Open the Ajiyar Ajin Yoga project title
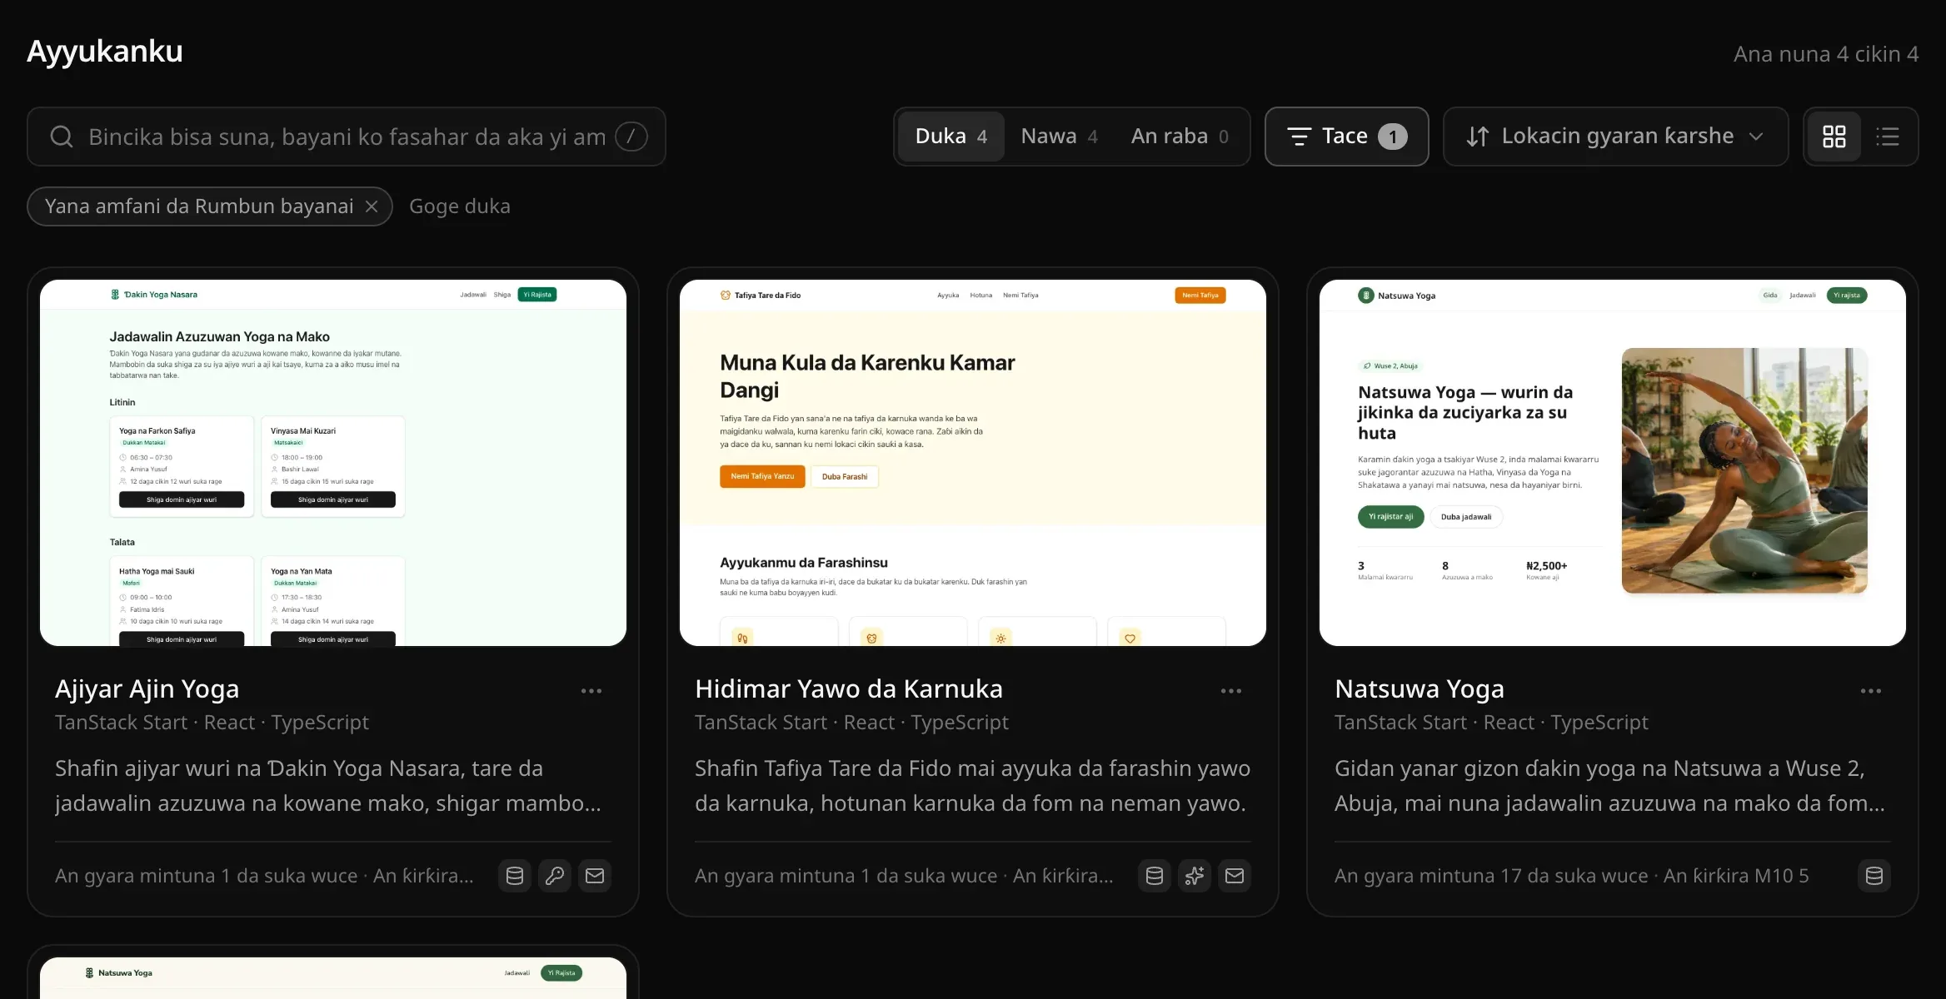This screenshot has height=999, width=1946. 147,689
